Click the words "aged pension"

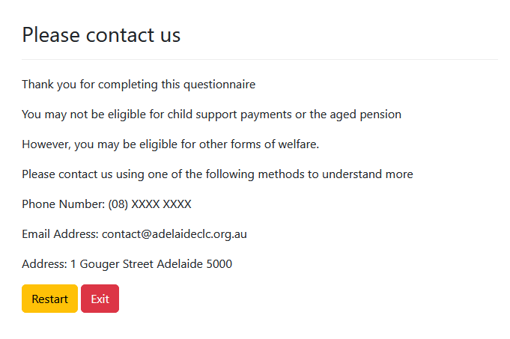366,114
